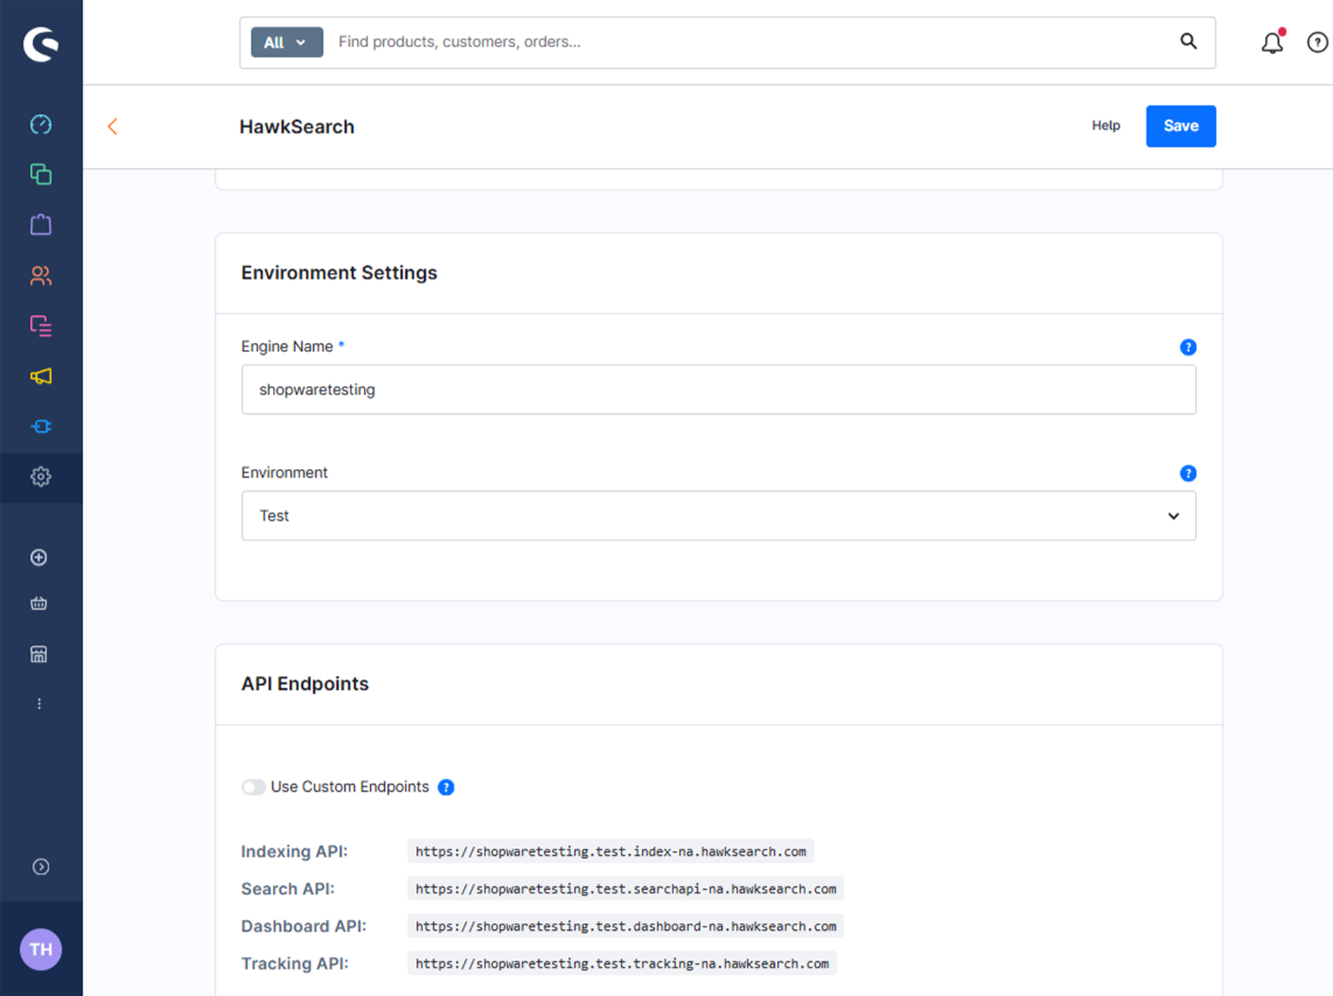Open the Orders shopping bag icon
The width and height of the screenshot is (1333, 996).
[x=41, y=224]
